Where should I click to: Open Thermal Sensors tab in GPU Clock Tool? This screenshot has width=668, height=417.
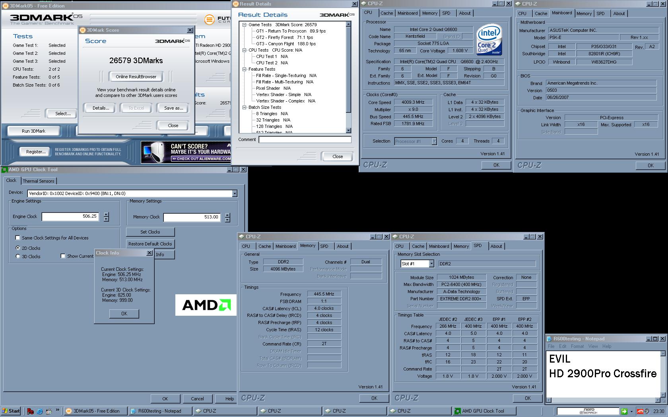coord(38,181)
